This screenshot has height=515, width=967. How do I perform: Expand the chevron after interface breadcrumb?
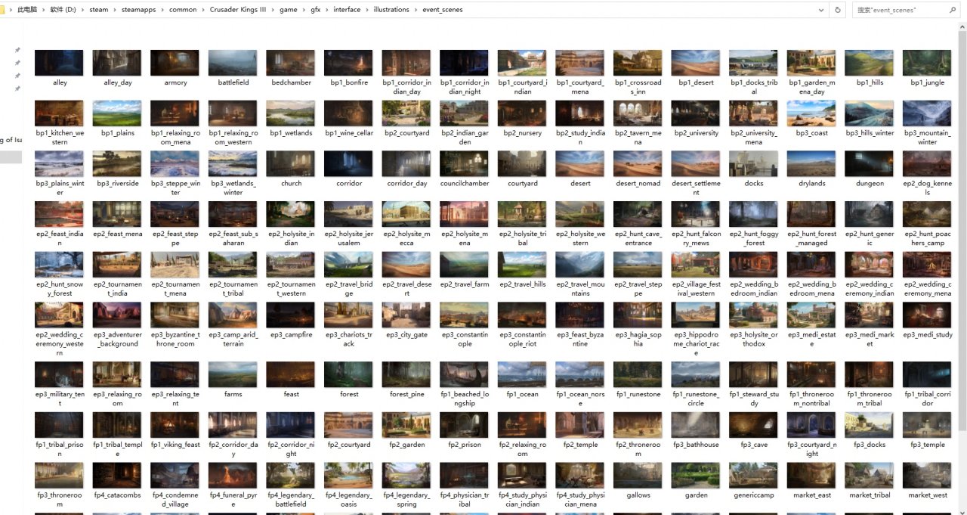click(366, 10)
